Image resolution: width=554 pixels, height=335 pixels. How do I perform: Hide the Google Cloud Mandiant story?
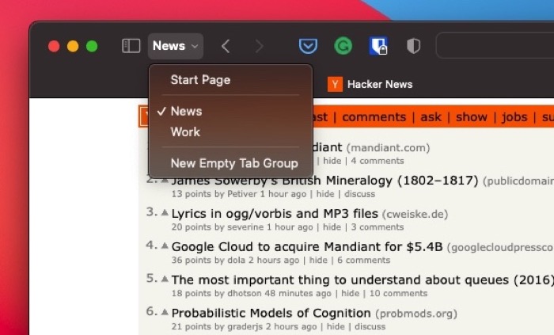[x=318, y=260]
